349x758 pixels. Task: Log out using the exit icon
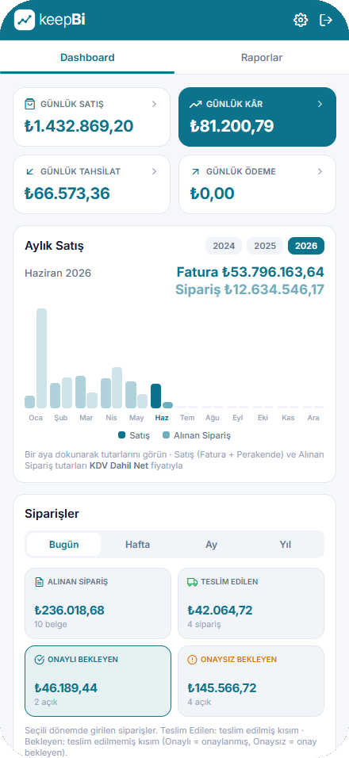coord(326,20)
